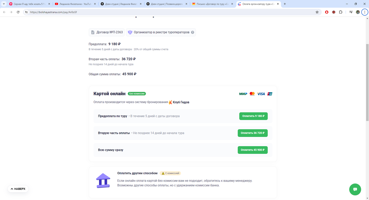The image size is (369, 200).
Task: Pay the prepayment: Оплатить 9 180 ₽
Action: 253,116
